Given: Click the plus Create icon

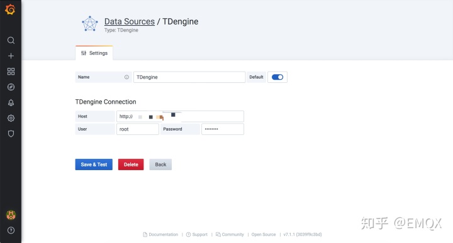Looking at the screenshot, I should 11,56.
